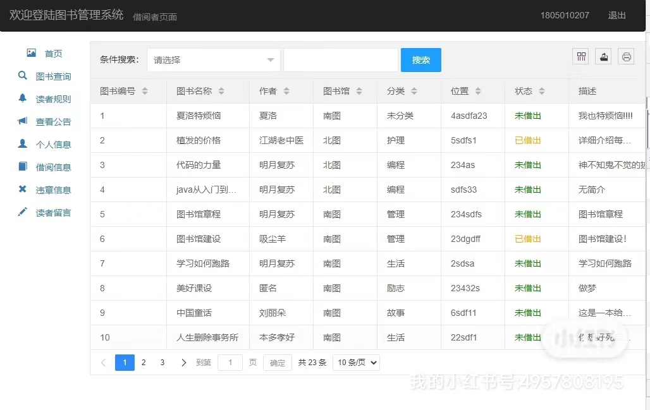Open 首页 from the sidebar
Screen dimensions: 650x410
pyautogui.click(x=53, y=54)
